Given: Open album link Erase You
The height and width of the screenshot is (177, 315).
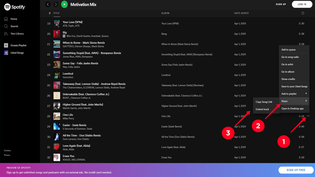Looking at the screenshot, I should click(x=166, y=157).
